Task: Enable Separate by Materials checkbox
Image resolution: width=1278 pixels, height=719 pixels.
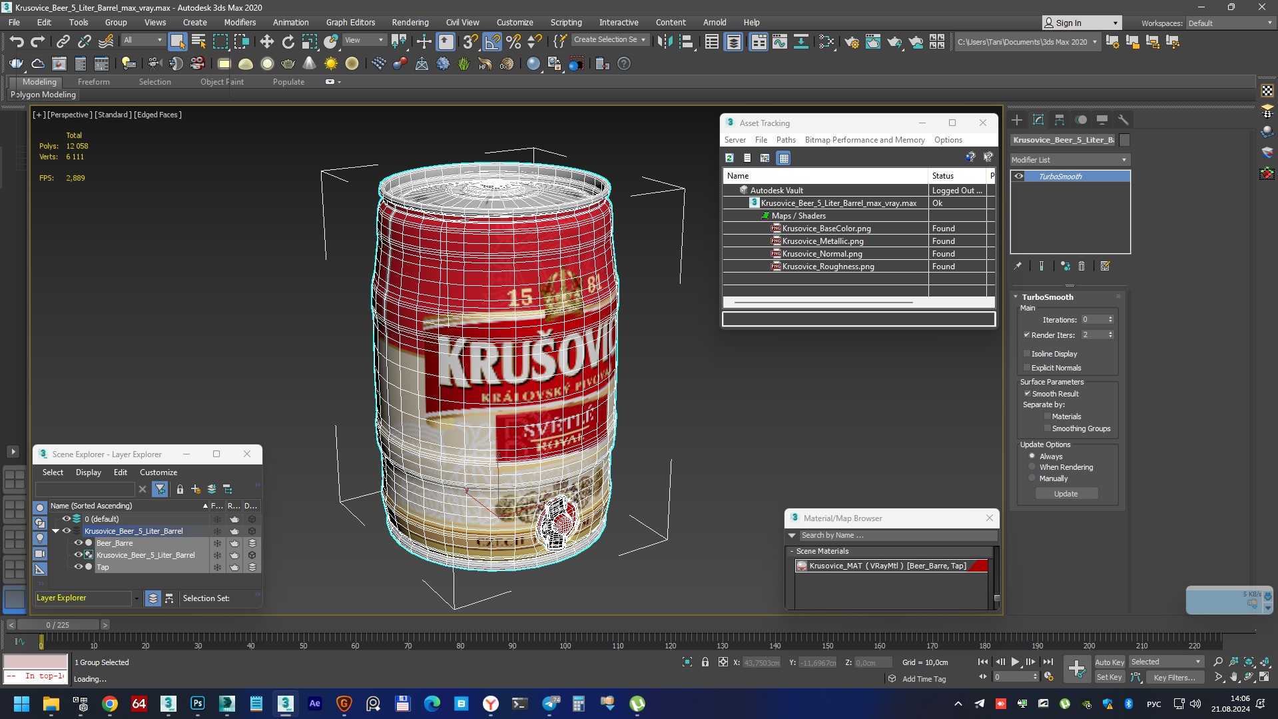Action: (1047, 416)
